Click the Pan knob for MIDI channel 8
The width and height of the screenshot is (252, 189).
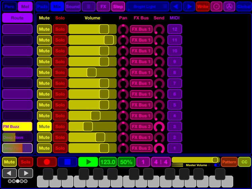click(x=123, y=73)
